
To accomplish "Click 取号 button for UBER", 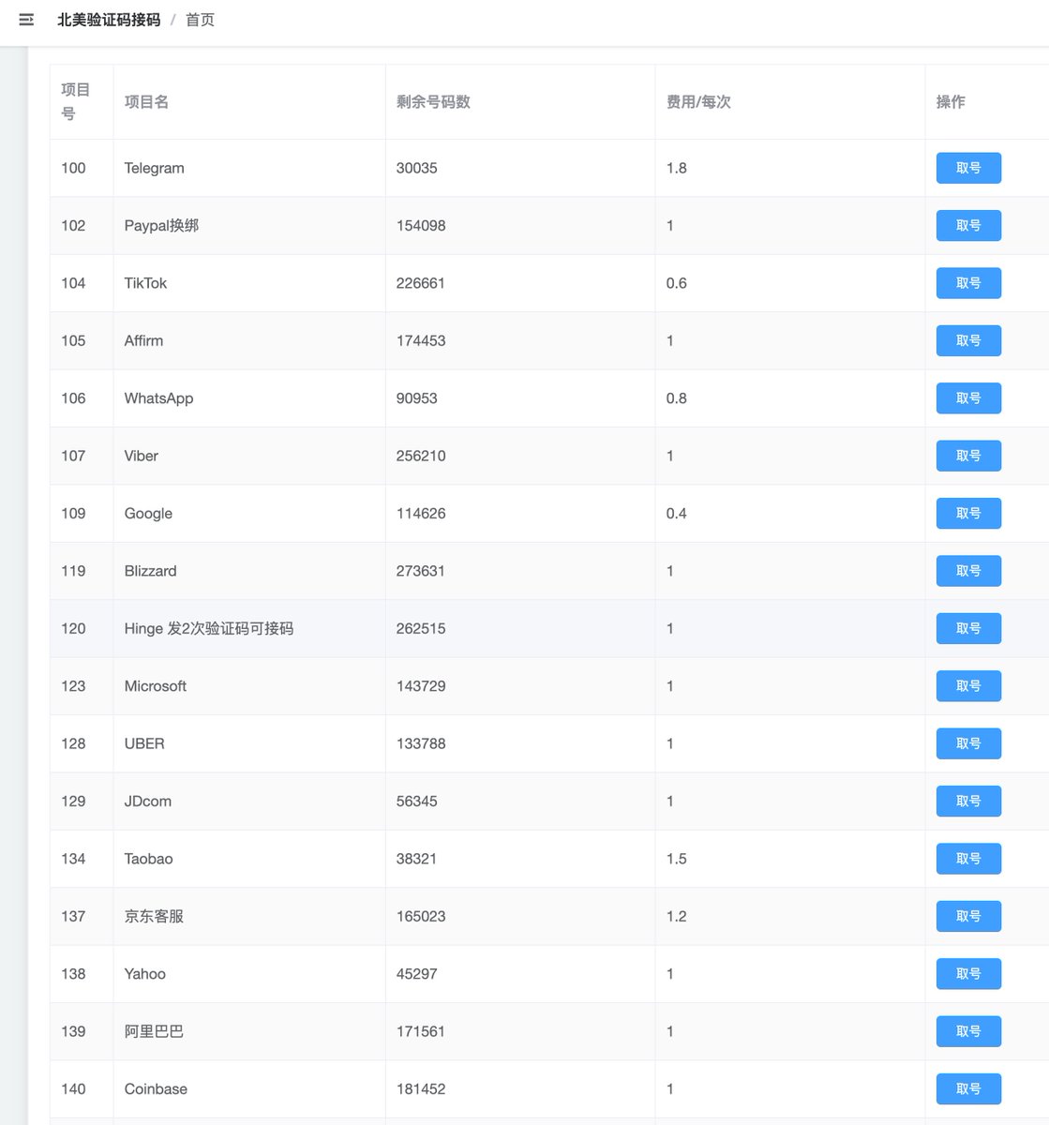I will click(x=968, y=743).
